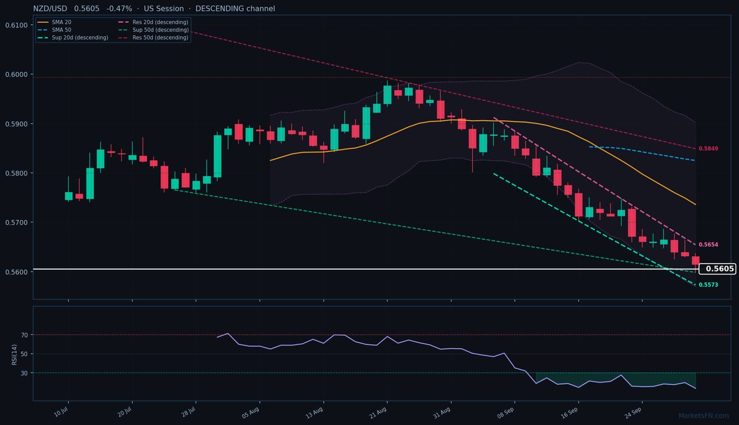Image resolution: width=739 pixels, height=425 pixels.
Task: Click the DESCENDING channel label in the title
Action: 236,9
